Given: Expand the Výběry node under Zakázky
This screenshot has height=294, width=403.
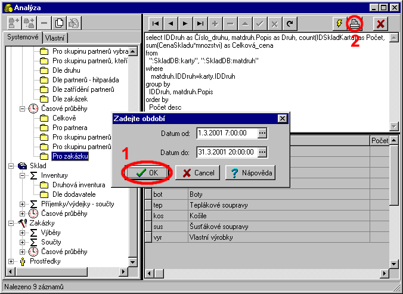Looking at the screenshot, I should (x=23, y=233).
